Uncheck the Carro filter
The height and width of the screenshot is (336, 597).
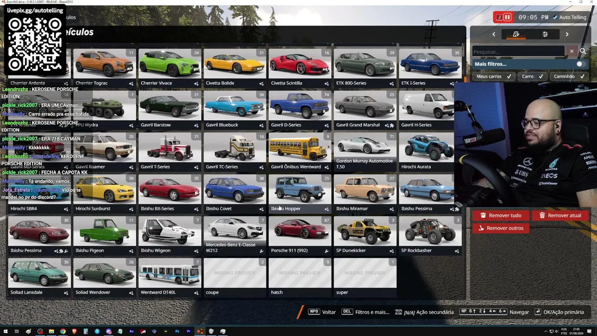[532, 76]
